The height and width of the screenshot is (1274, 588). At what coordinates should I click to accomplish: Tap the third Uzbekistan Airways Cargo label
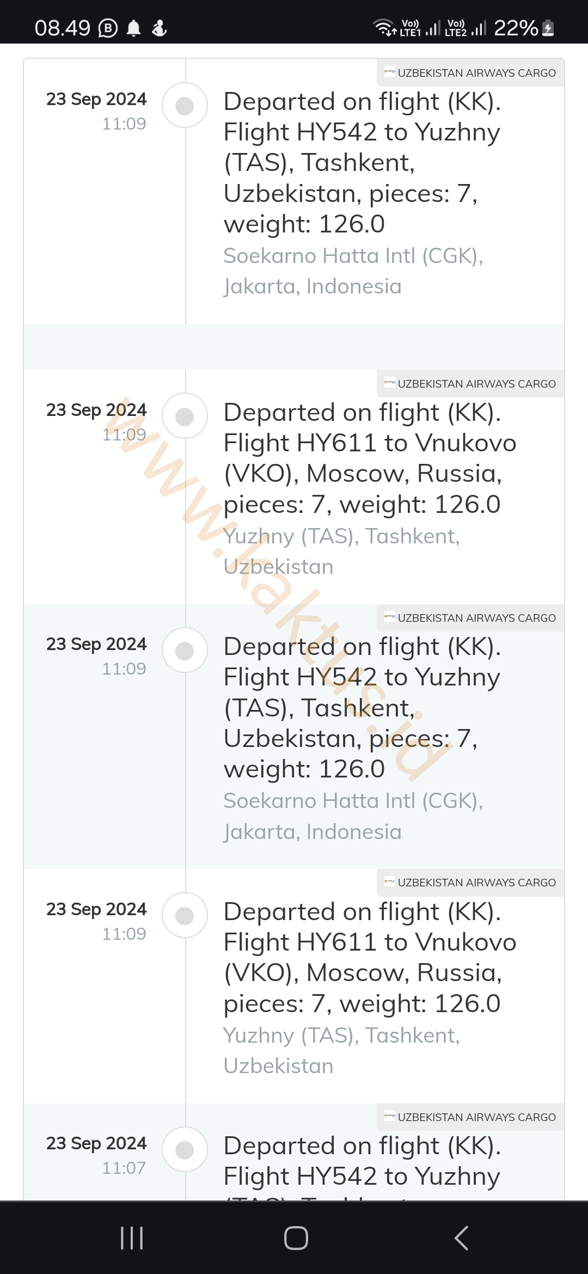[470, 618]
